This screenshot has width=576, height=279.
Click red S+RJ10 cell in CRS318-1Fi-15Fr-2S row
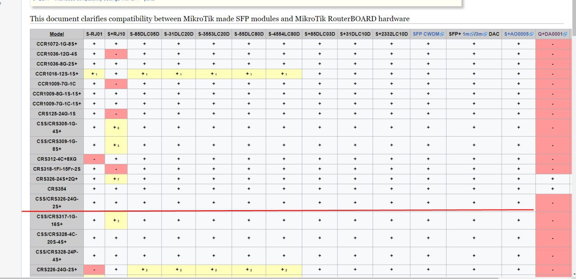tap(116, 169)
